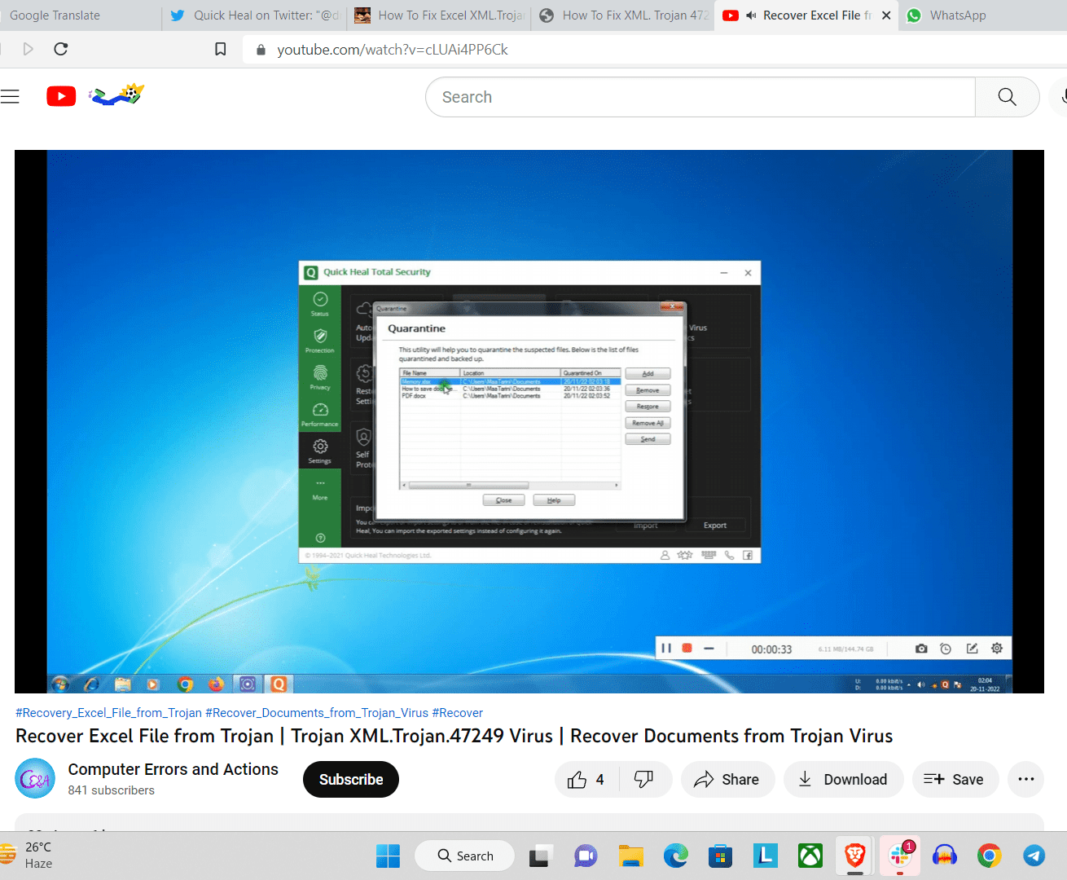Subscribe to the channel

(x=350, y=780)
